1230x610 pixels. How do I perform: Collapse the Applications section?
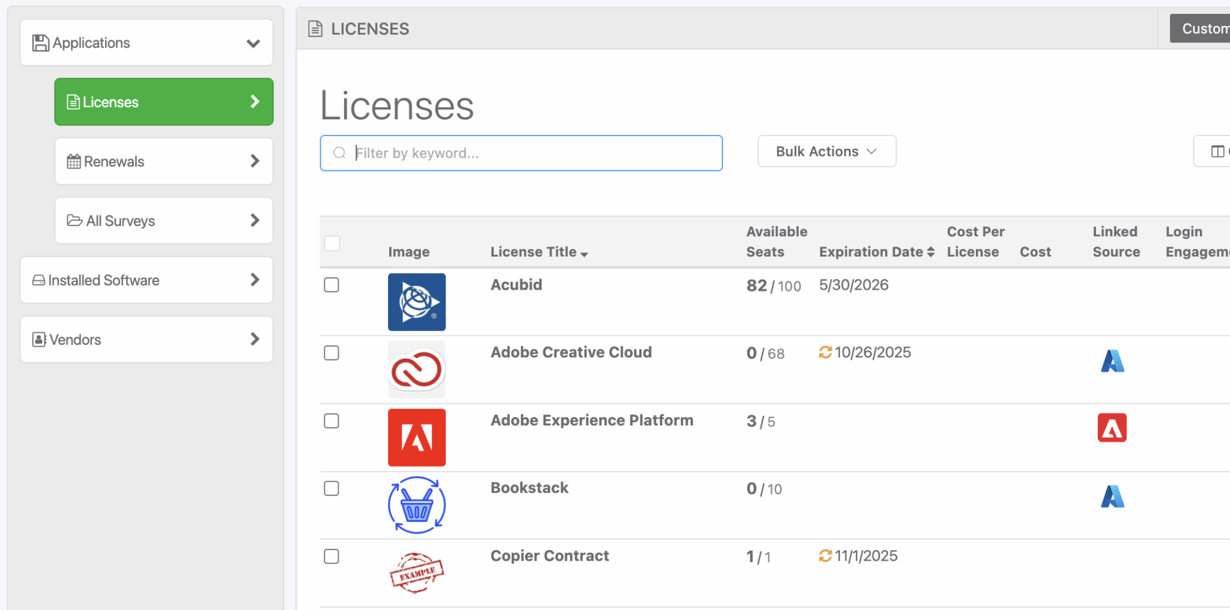click(253, 43)
